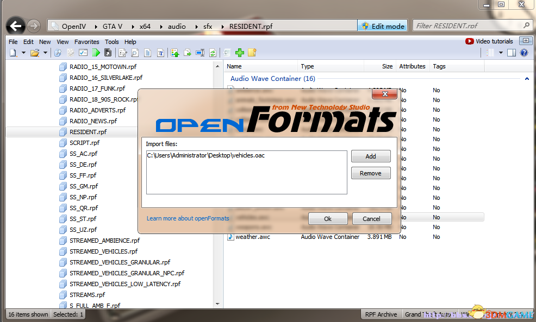
Task: Click the window with checkmark toolbar icon
Action: pyautogui.click(x=83, y=53)
